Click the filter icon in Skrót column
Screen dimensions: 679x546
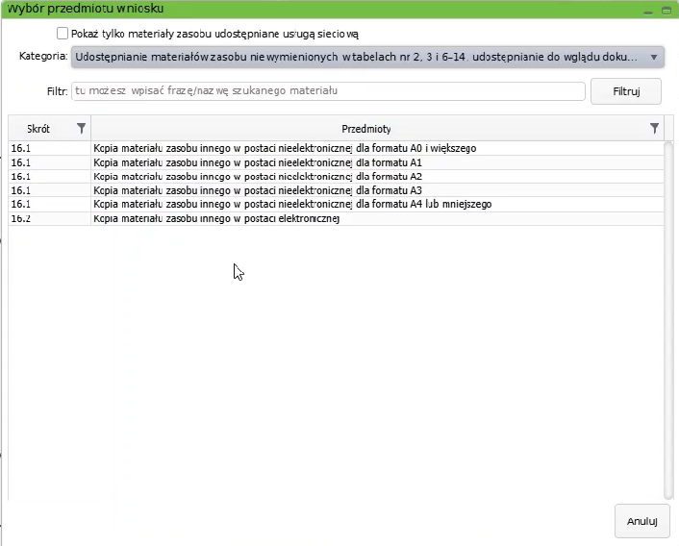81,128
